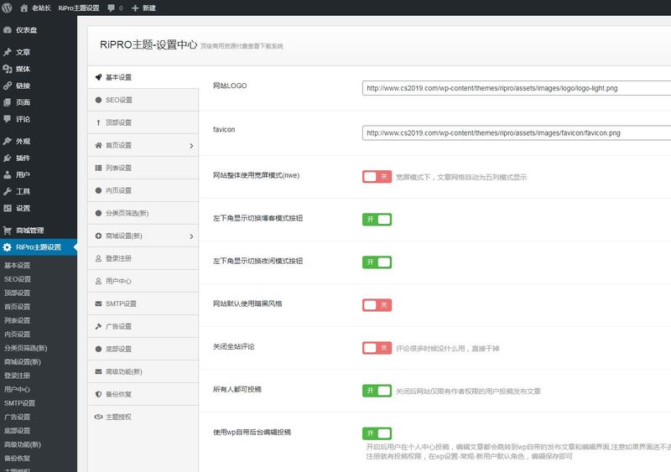Open the 用户中心 tab
This screenshot has height=472, width=671.
tap(143, 281)
